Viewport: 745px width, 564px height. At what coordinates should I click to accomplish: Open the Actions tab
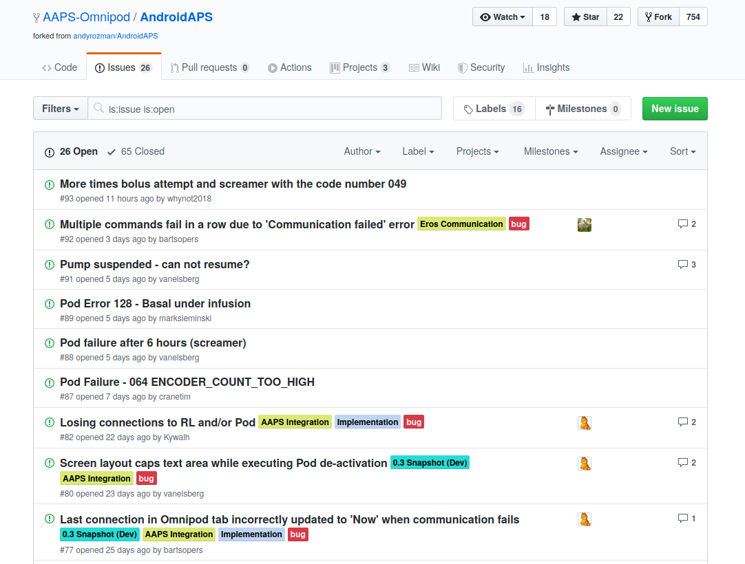(x=289, y=67)
